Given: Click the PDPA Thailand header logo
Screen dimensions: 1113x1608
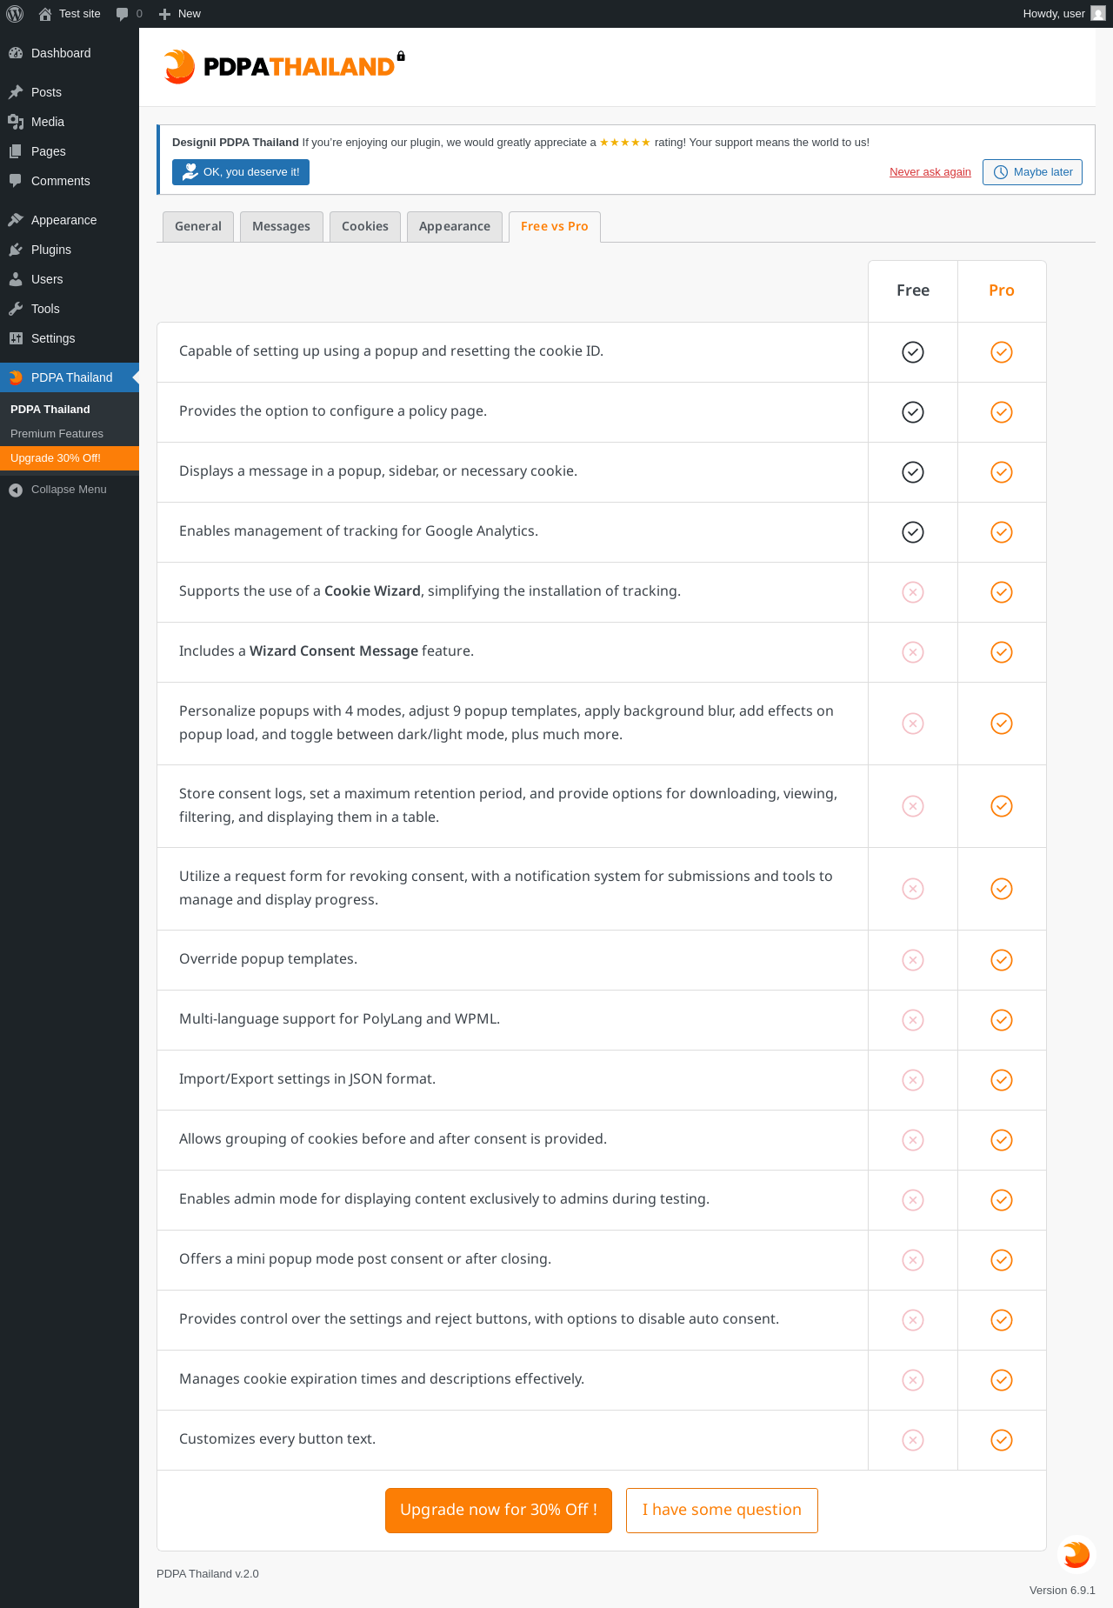Looking at the screenshot, I should (284, 66).
